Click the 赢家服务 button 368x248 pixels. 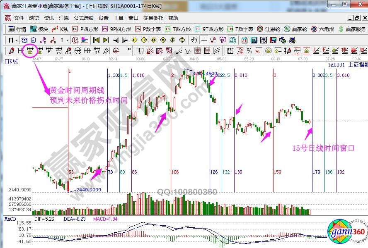click(352, 29)
